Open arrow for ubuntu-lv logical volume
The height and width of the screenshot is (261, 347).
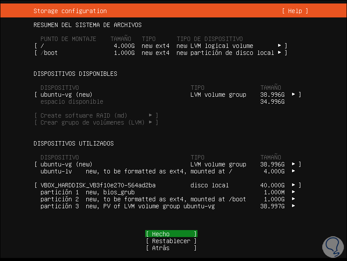[293, 171]
